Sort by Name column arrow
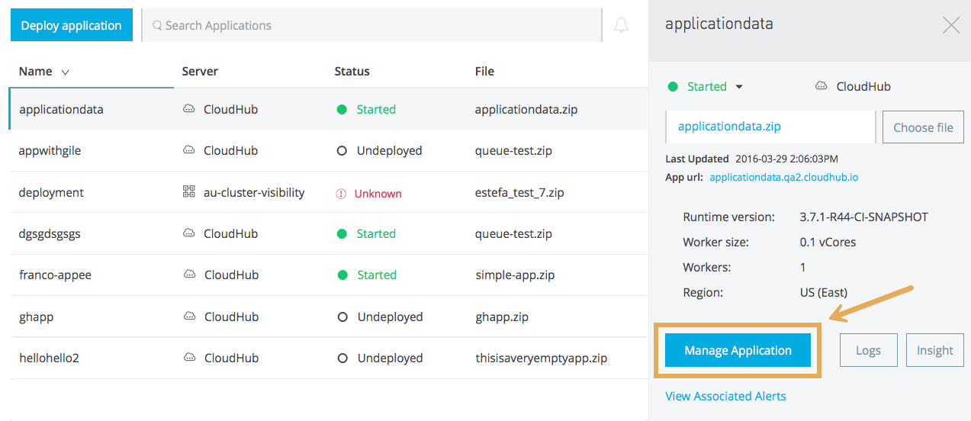 [x=65, y=72]
